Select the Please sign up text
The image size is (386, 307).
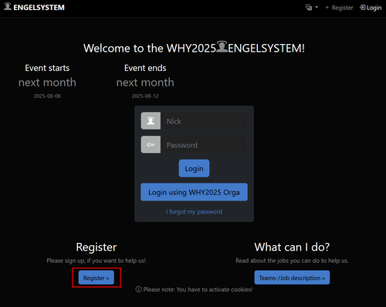pyautogui.click(x=96, y=261)
